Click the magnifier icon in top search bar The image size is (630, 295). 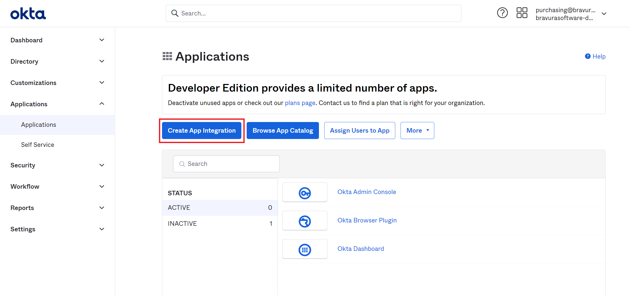pyautogui.click(x=175, y=13)
